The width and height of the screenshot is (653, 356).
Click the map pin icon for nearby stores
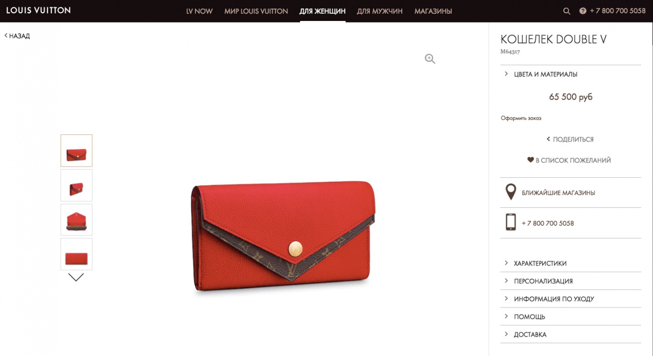510,193
